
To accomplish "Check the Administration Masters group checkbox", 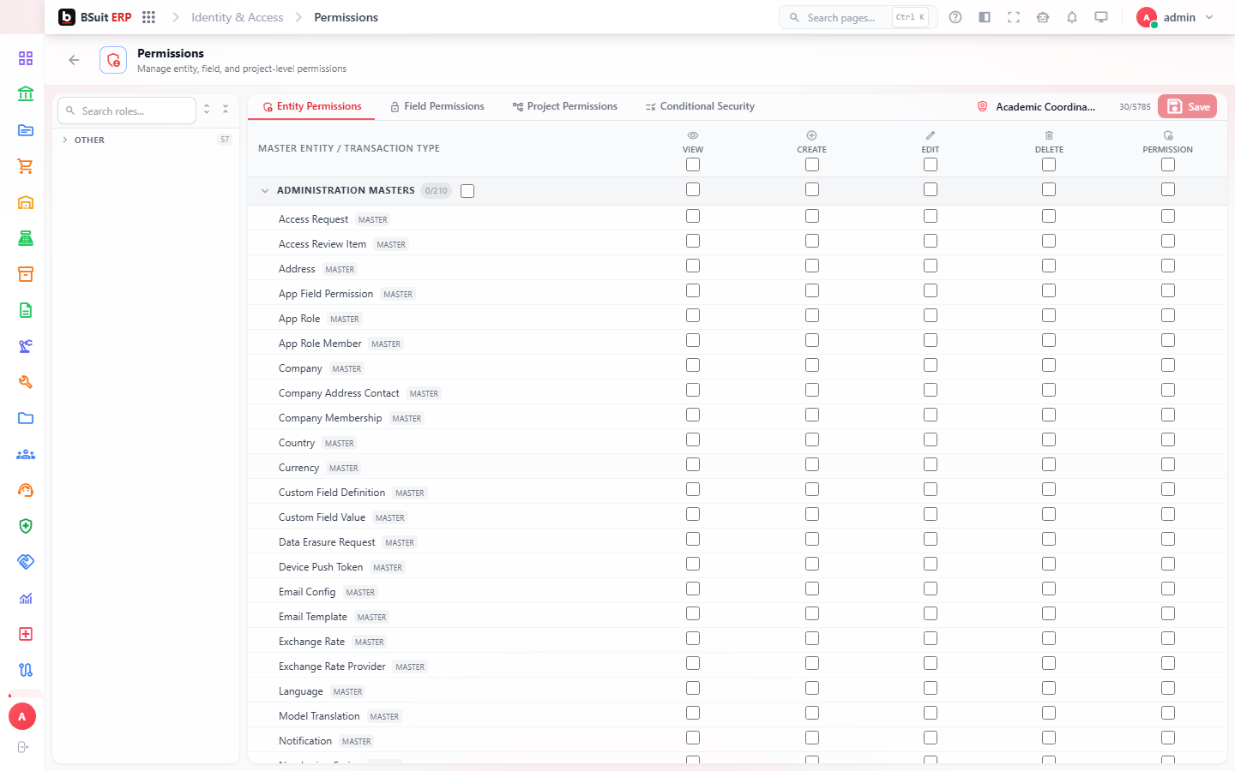I will tap(467, 191).
